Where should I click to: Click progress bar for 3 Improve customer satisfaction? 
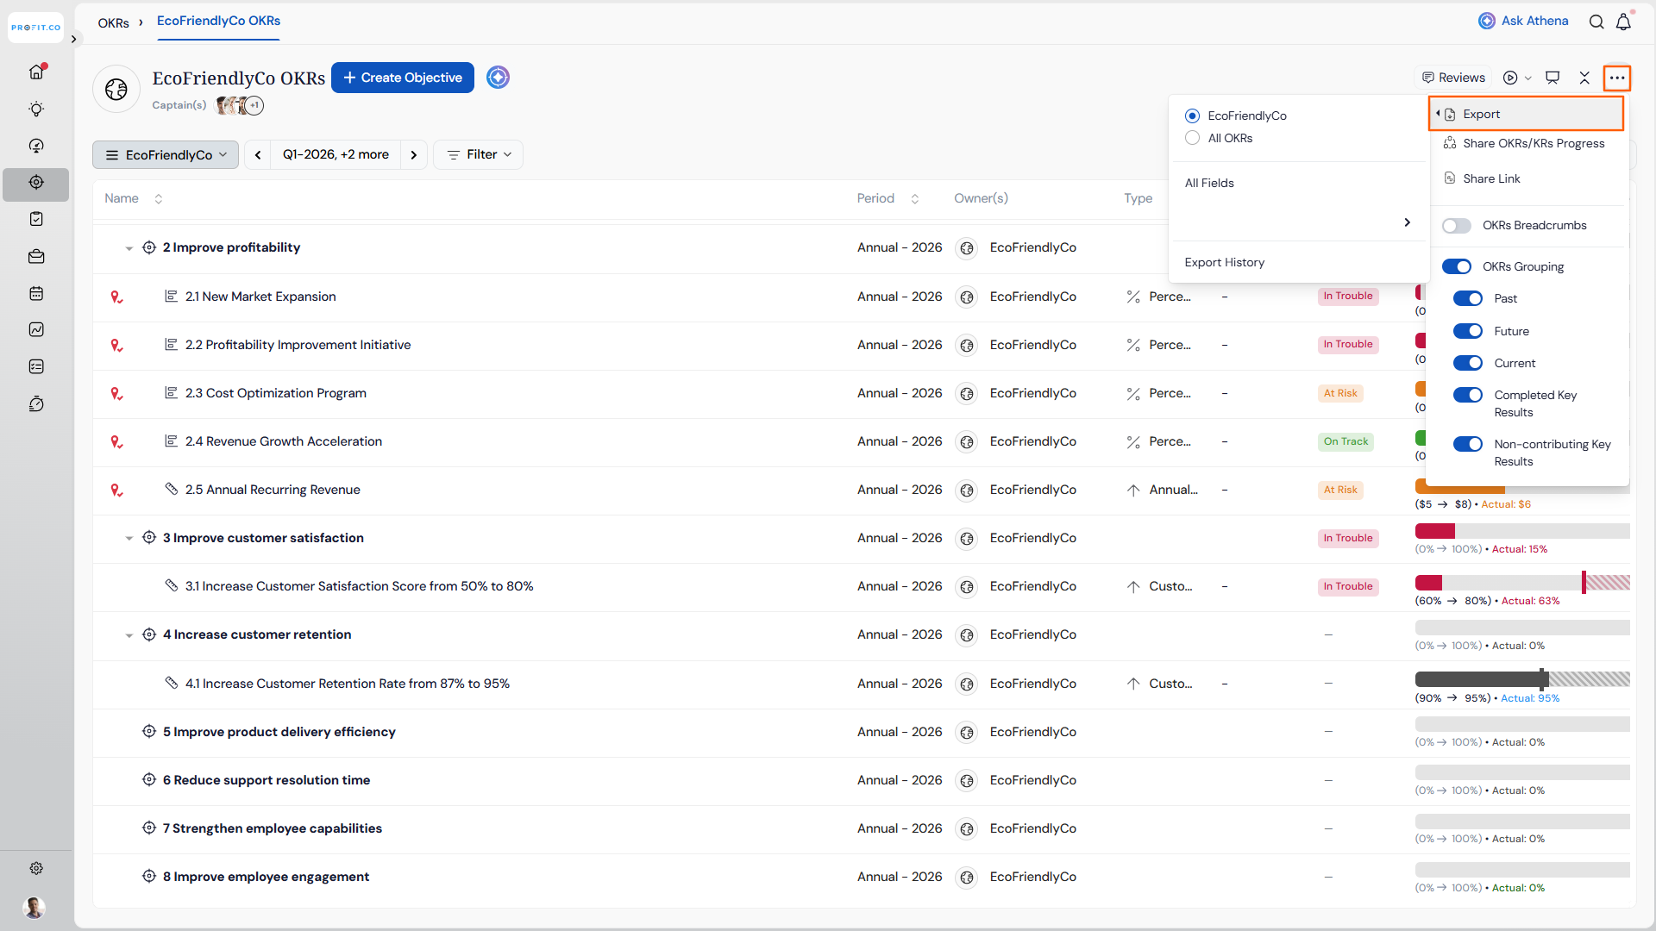click(x=1522, y=531)
